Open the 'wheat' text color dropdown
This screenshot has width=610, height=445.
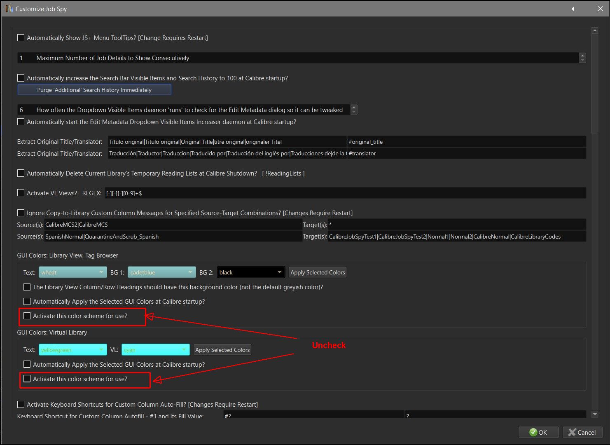(x=73, y=272)
